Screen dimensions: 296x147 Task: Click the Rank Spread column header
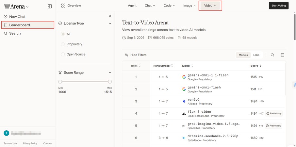[163, 66]
